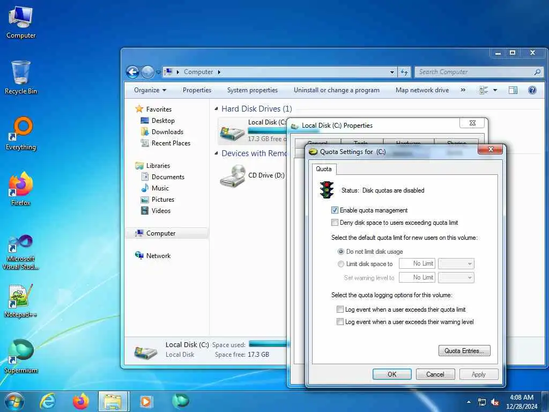
Task: Click Map network drive
Action: pos(422,90)
